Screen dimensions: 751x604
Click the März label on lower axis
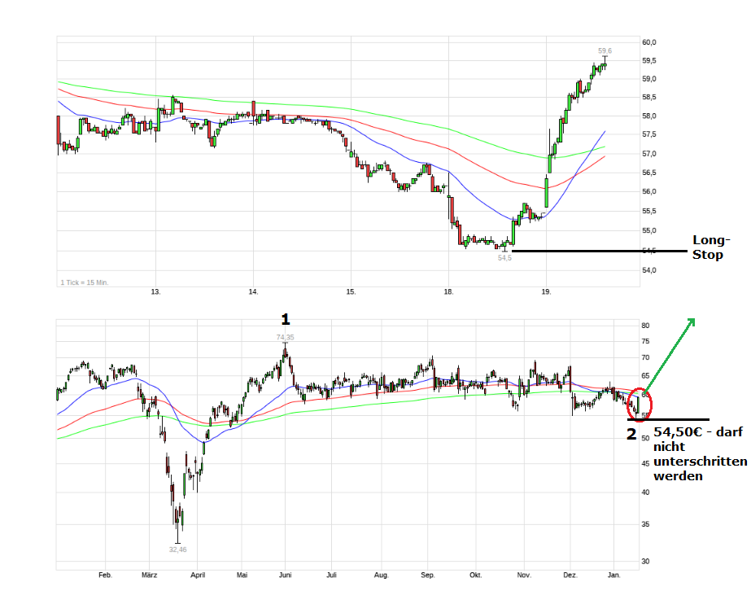click(x=150, y=575)
